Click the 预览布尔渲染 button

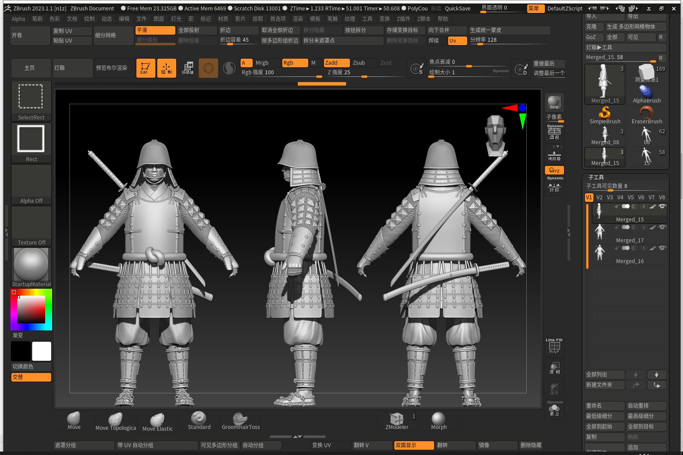tap(115, 68)
